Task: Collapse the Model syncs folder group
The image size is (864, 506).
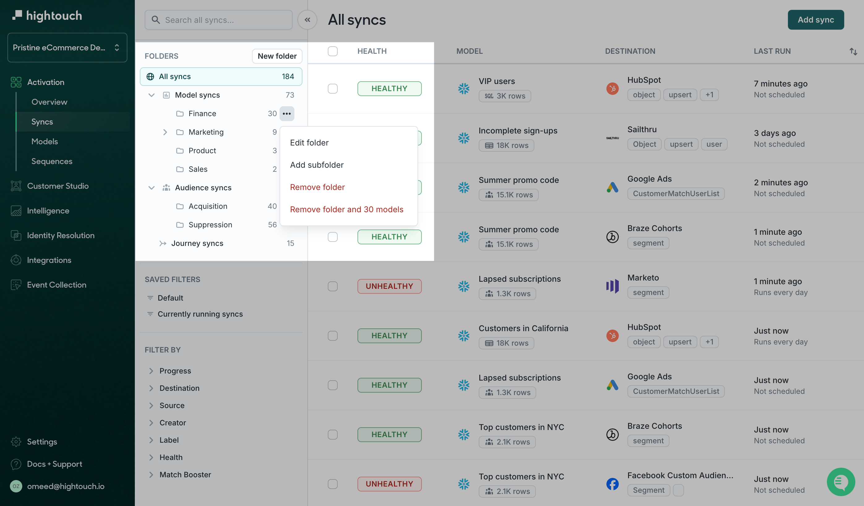Action: pos(151,95)
